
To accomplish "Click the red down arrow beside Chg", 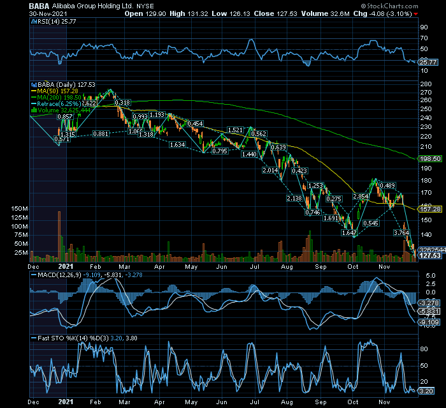I will (x=416, y=14).
